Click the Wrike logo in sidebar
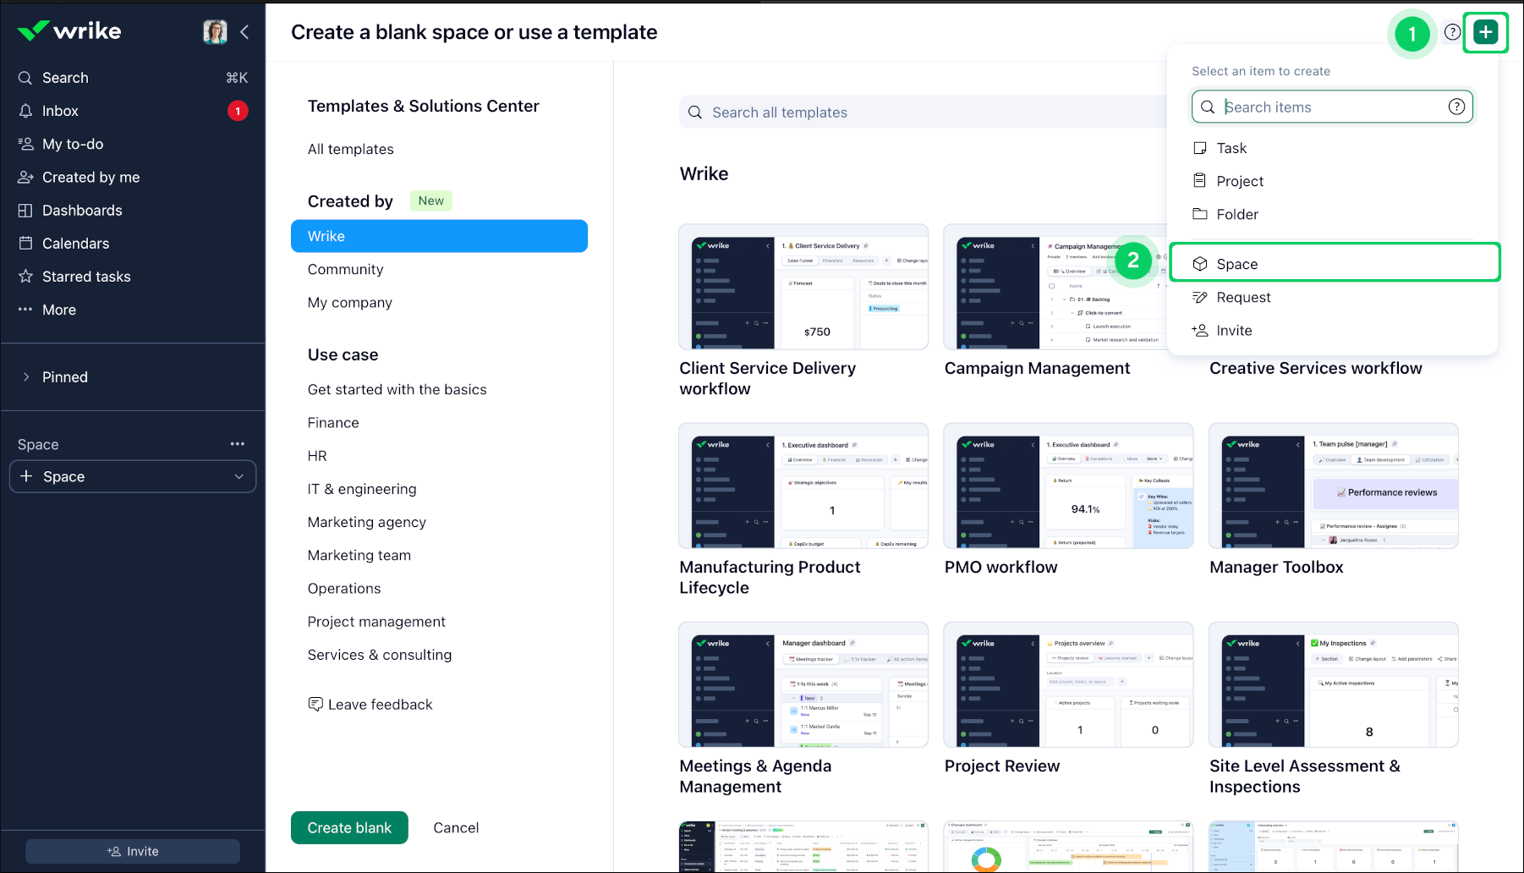The width and height of the screenshot is (1524, 873). click(69, 31)
